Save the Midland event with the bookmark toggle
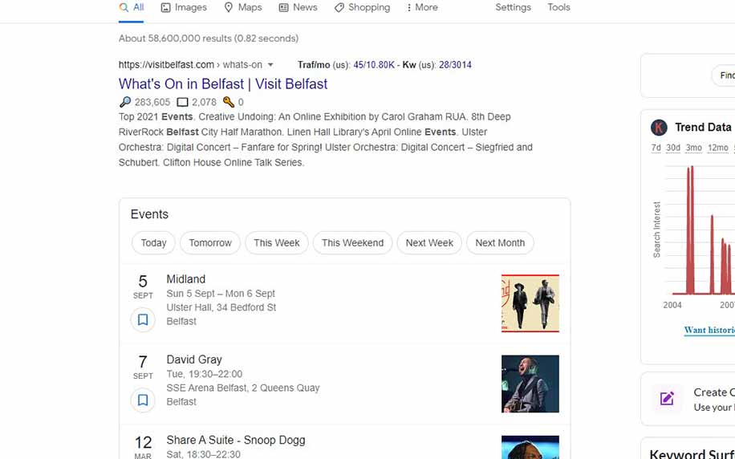This screenshot has width=735, height=459. point(143,319)
